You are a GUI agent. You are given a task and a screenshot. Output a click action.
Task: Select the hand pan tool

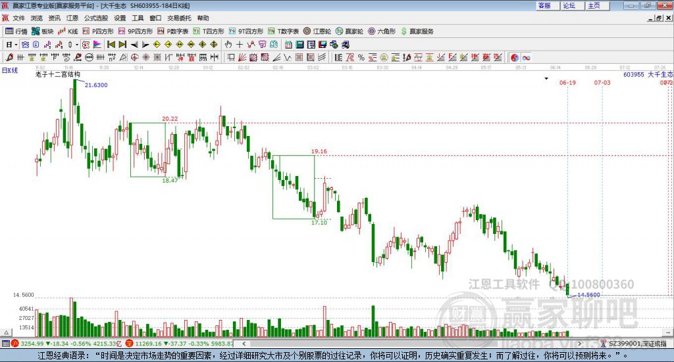(228, 45)
